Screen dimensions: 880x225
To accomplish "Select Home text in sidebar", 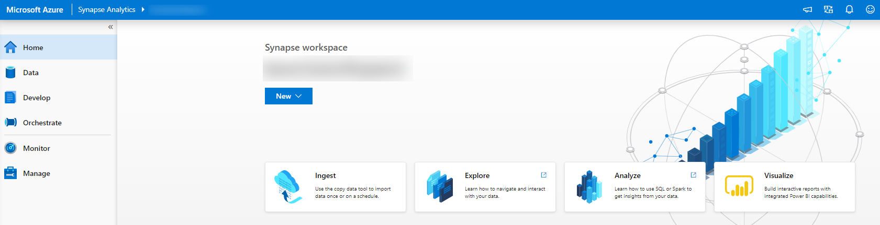I will pyautogui.click(x=33, y=48).
